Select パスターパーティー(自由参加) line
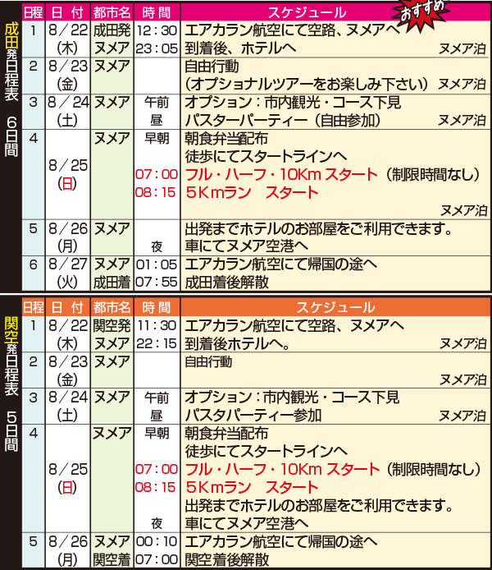Screen dimensions: 492x570 (283, 121)
